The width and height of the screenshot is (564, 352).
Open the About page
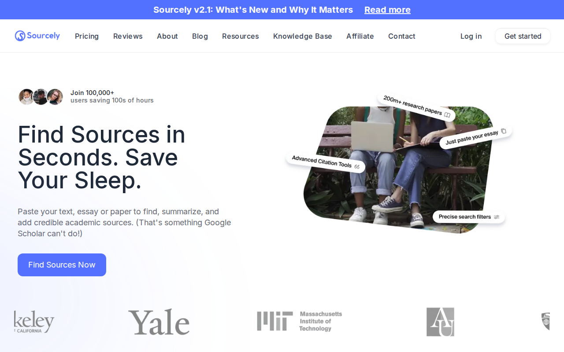click(x=167, y=36)
